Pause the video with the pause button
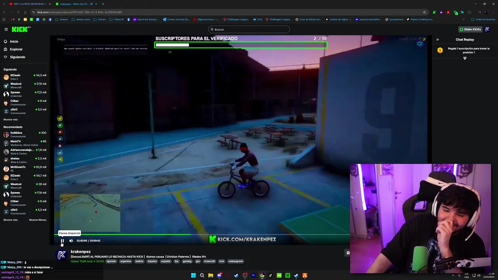This screenshot has height=280, width=498. point(62,241)
